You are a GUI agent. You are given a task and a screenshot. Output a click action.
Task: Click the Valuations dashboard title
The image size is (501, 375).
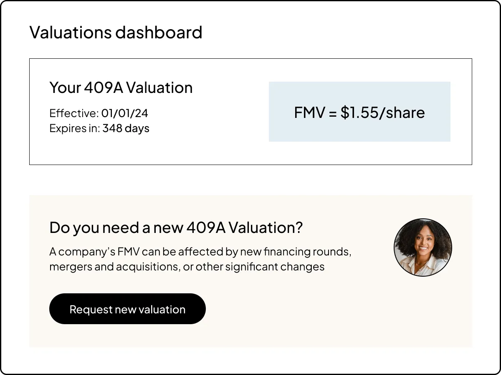[116, 32]
